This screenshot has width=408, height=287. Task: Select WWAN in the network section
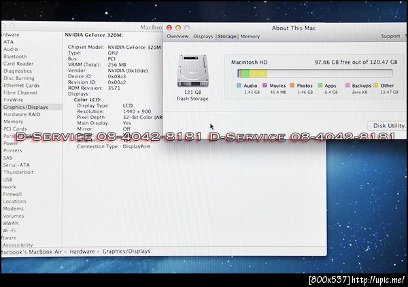[x=11, y=223]
